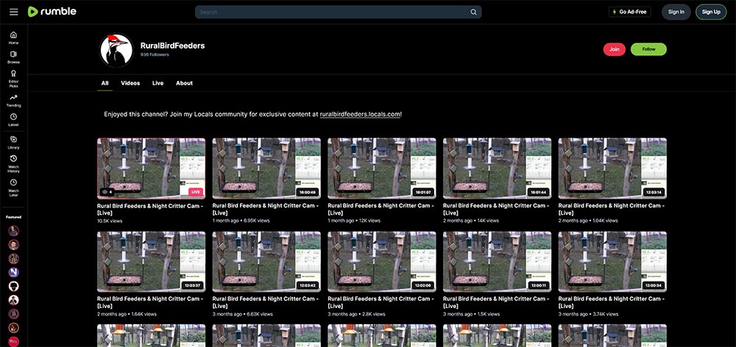Click video title above 1.5K views
Screen dimensions: 736x347
pyautogui.click(x=496, y=302)
